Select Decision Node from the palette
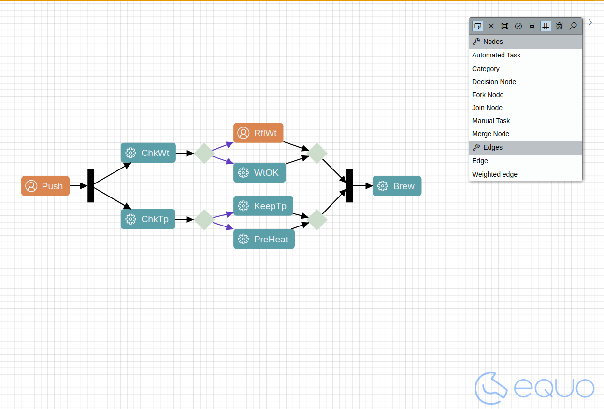The height and width of the screenshot is (409, 604). pyautogui.click(x=494, y=82)
